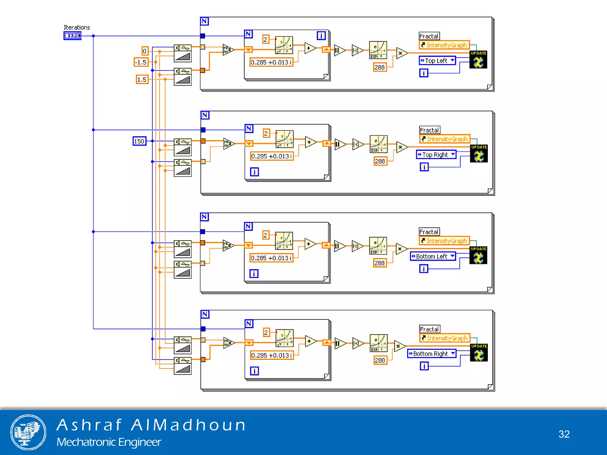Click the absolute value node in fourth loop
Screen dimensions: 607x455
point(339,344)
